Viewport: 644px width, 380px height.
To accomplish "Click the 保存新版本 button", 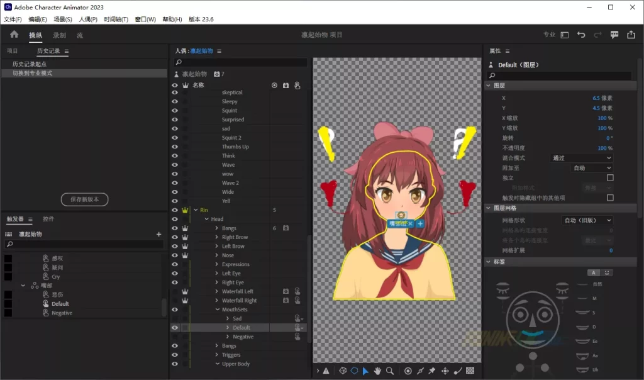I will [84, 199].
